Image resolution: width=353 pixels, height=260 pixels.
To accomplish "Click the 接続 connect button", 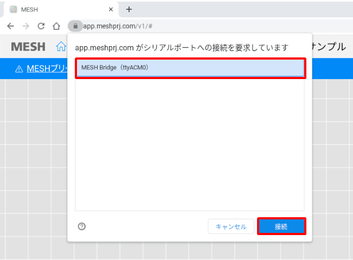I will (281, 226).
